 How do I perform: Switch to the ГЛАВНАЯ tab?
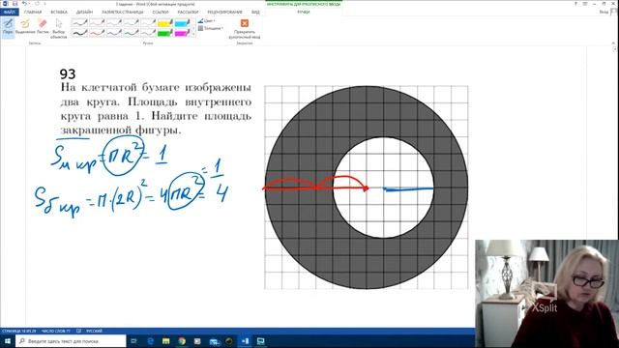pos(33,13)
